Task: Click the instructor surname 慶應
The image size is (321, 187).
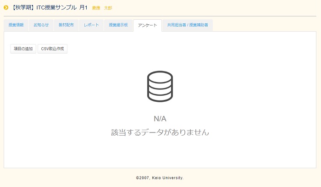Action: pos(96,8)
